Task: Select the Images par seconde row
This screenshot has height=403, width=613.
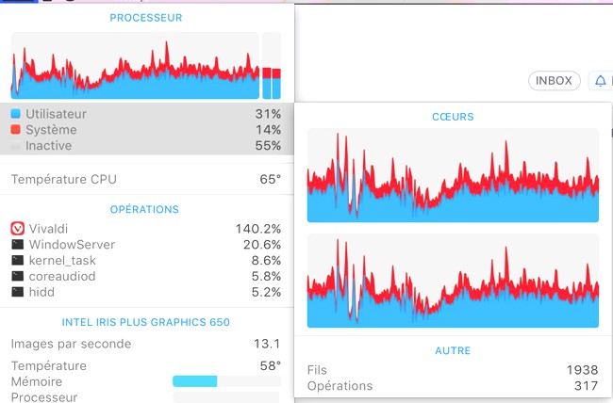Action: 146,344
